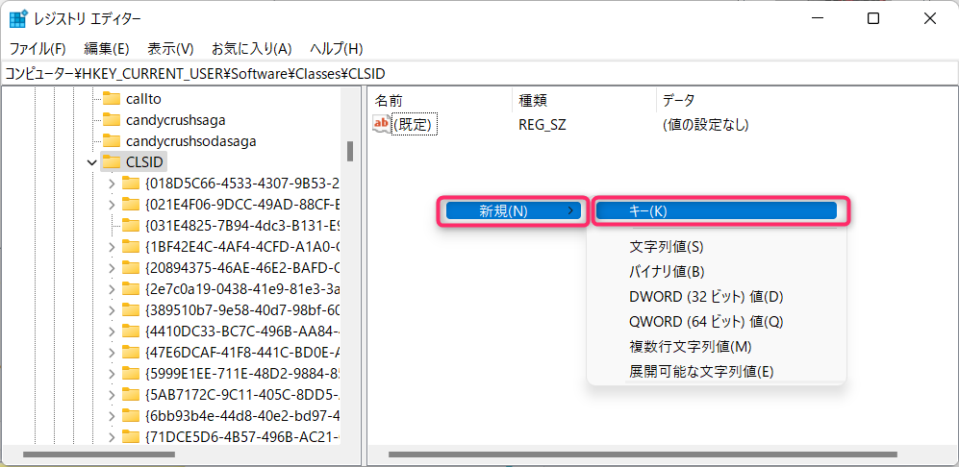Expand the {6bb93b4e-44d8 key
The image size is (959, 467).
pos(112,416)
